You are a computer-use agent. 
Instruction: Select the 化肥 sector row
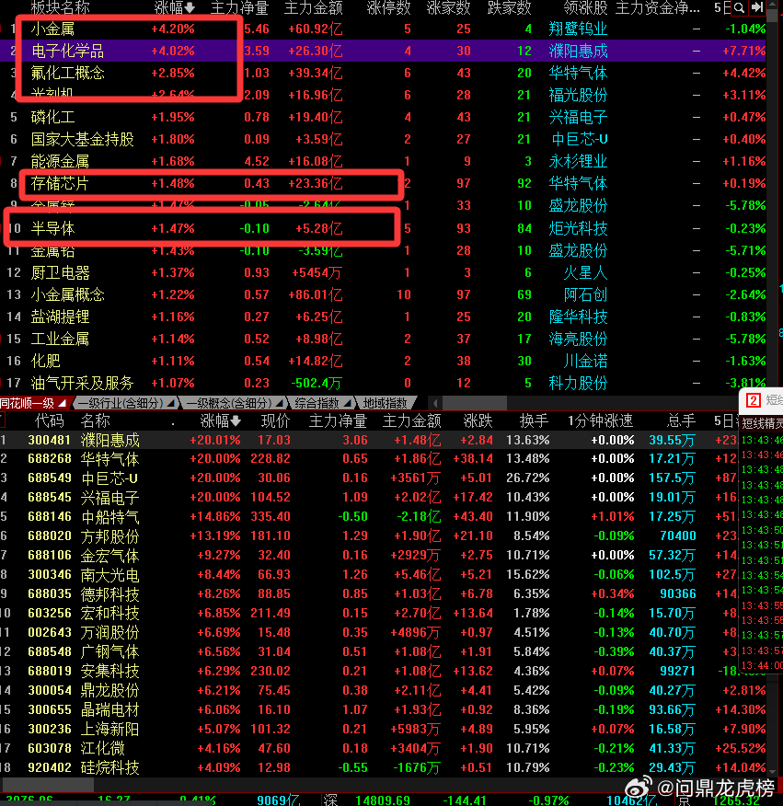(383, 361)
